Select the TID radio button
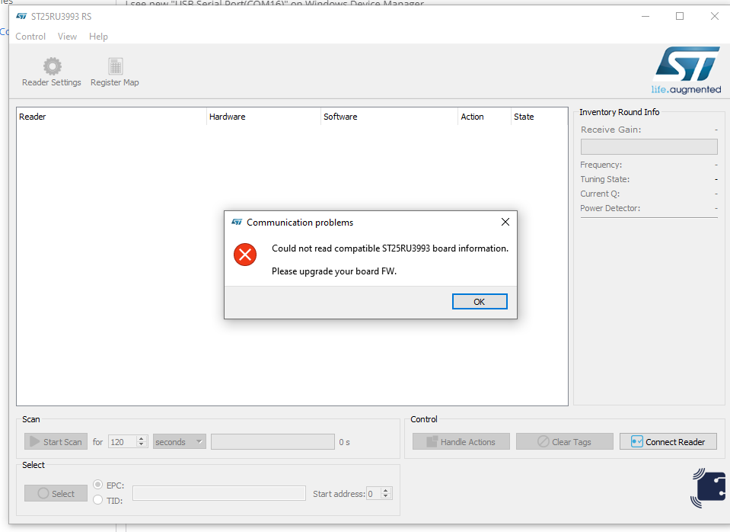Image resolution: width=730 pixels, height=532 pixels. 97,500
